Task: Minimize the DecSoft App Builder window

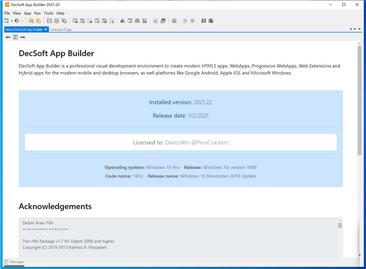Action: [x=330, y=4]
